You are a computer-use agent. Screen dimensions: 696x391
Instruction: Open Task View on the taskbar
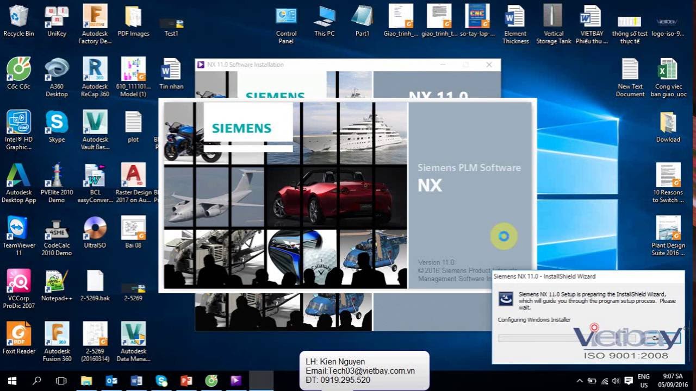(61, 381)
